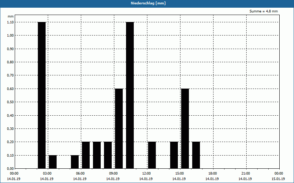294x183 pixels.
Task: Select the '09:00' time label
Action: pos(114,173)
